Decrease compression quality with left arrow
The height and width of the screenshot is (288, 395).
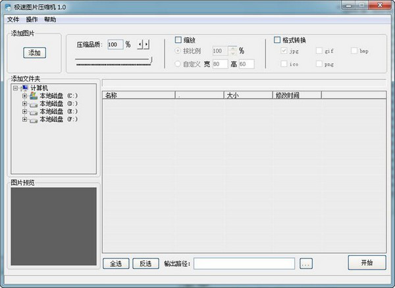tap(140, 44)
